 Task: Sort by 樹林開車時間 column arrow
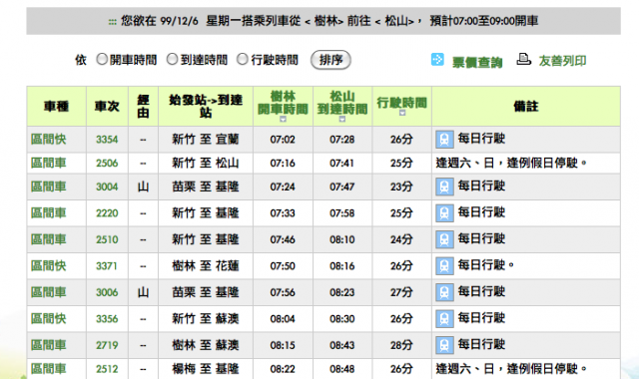[283, 120]
